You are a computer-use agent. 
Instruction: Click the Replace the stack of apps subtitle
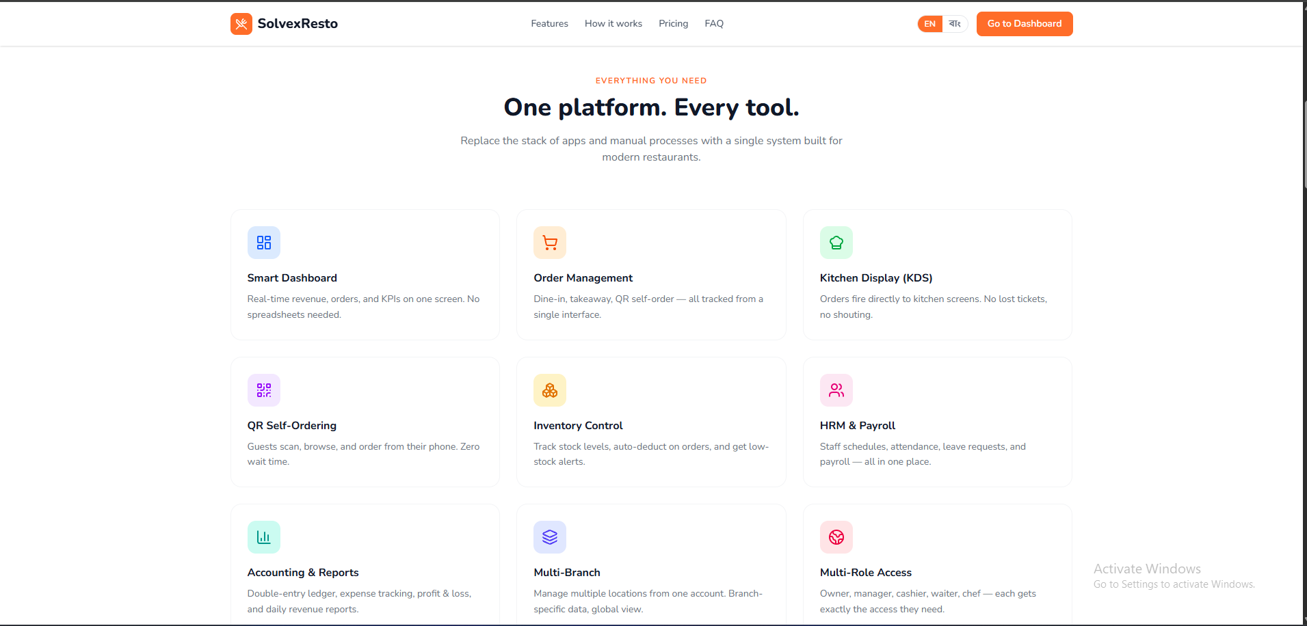[x=651, y=149]
